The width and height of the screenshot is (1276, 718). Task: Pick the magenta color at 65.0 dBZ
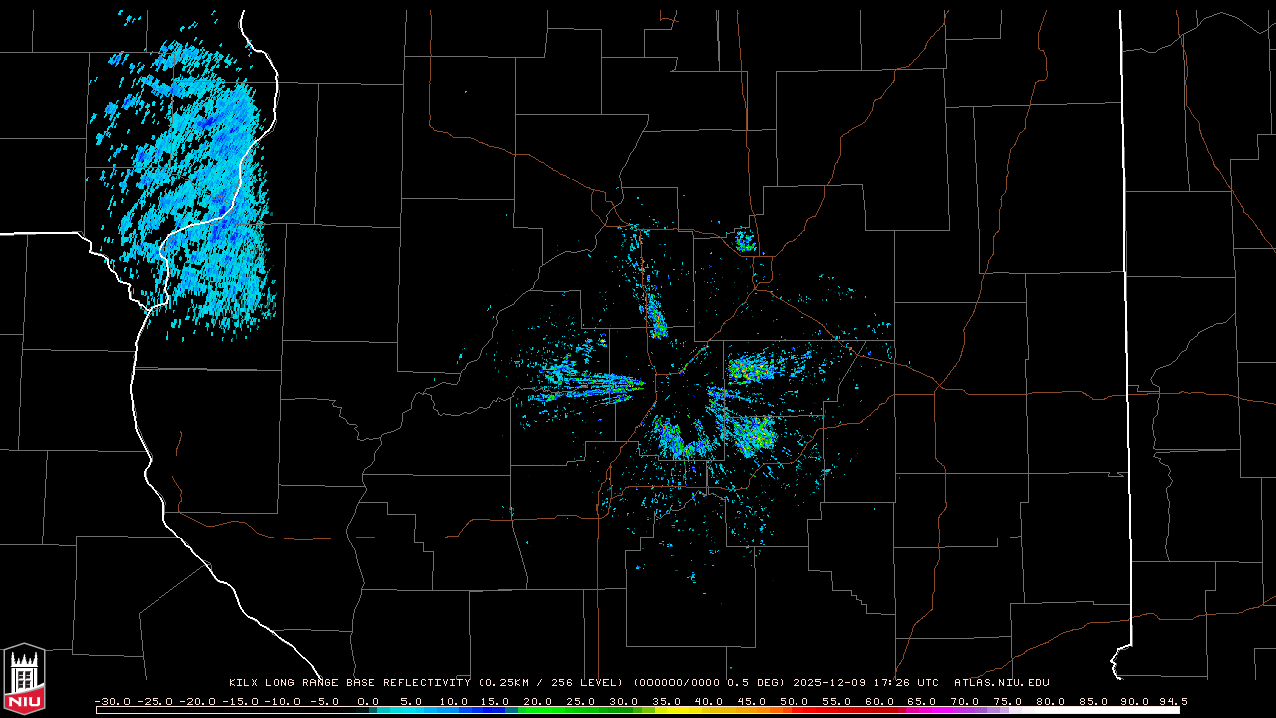tap(922, 710)
